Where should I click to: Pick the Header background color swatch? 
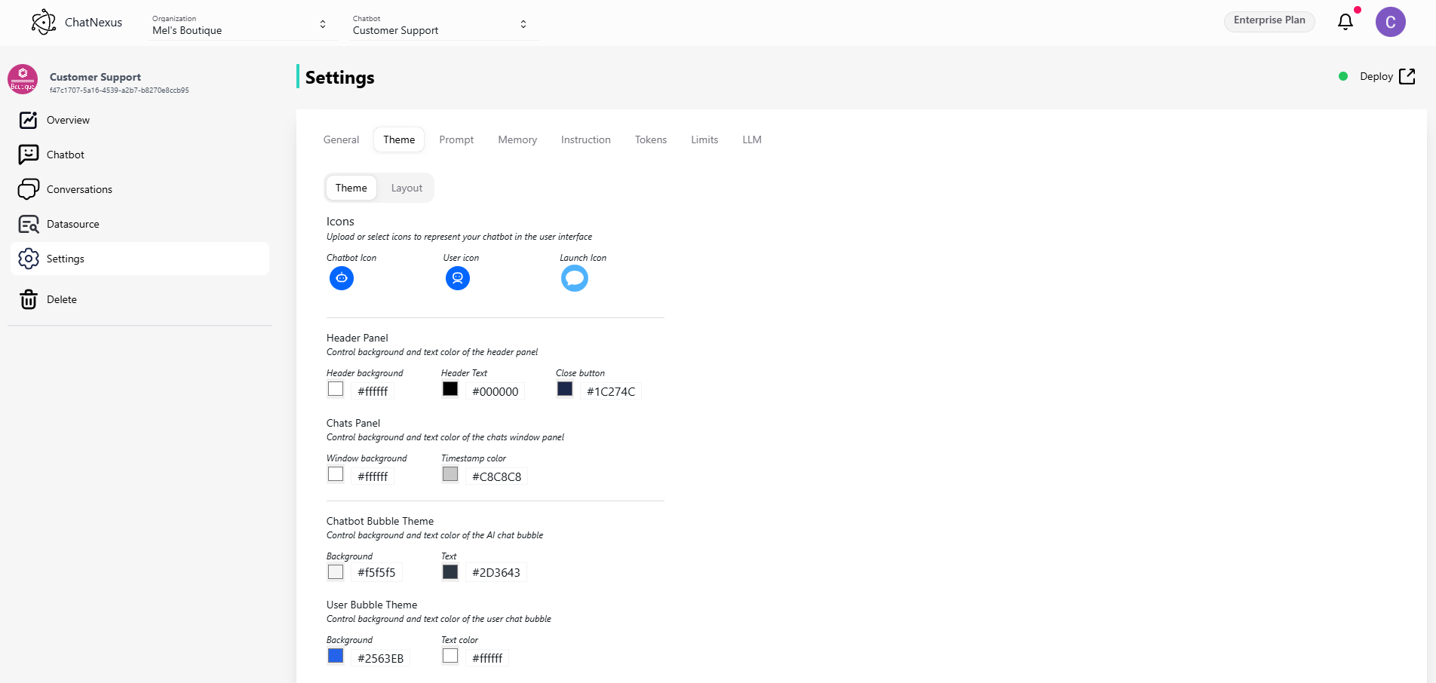tap(336, 389)
